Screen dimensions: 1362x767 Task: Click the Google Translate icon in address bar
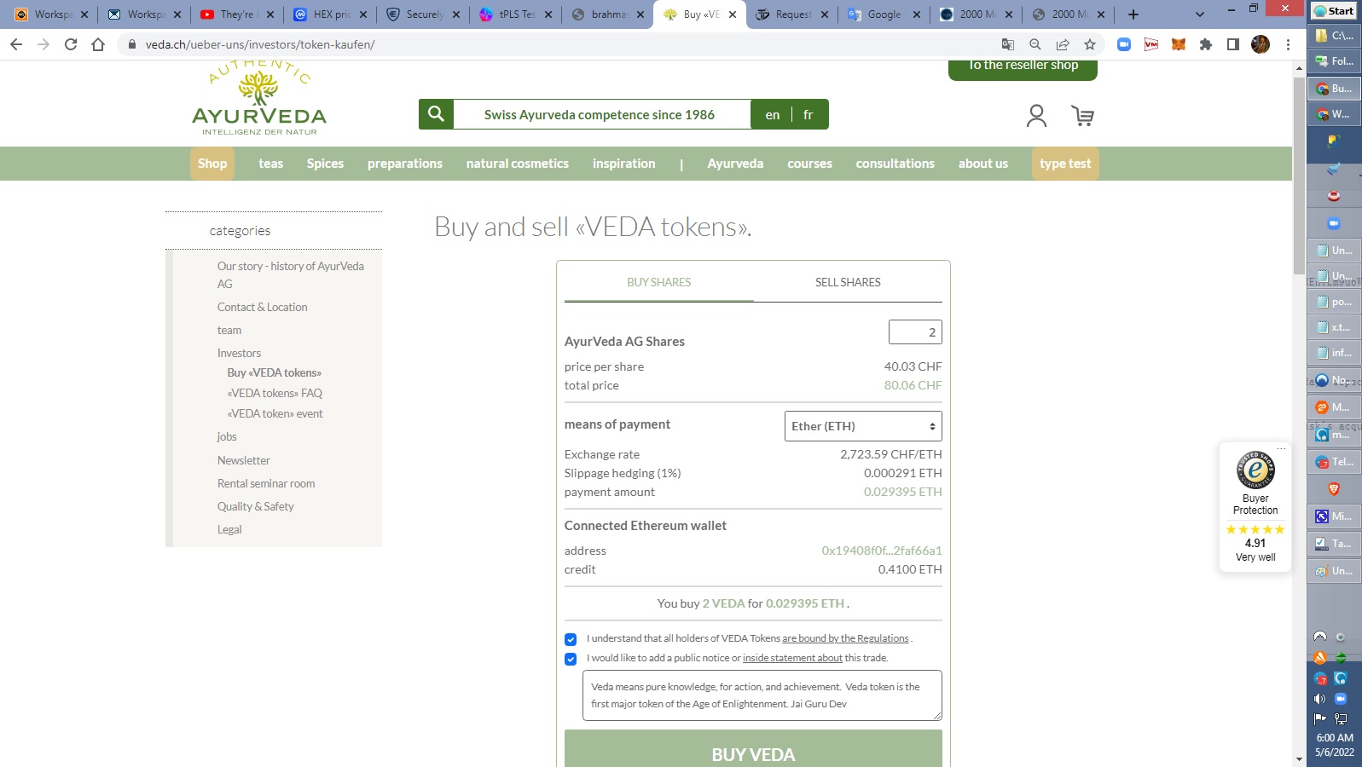(1008, 44)
